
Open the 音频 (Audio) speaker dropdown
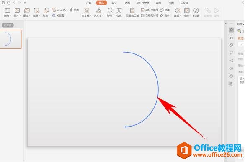(x=177, y=13)
